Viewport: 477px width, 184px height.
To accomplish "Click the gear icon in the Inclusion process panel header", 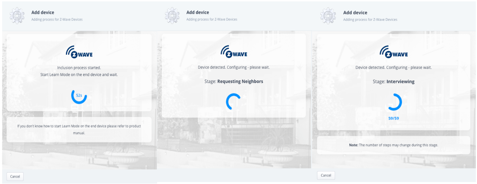I will tap(17, 16).
